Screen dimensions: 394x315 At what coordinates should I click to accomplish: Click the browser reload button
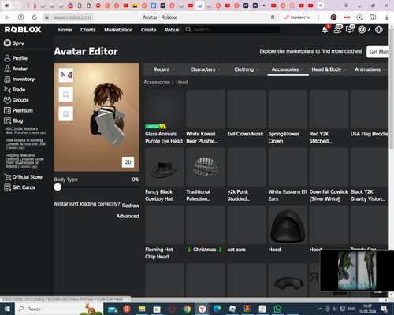coord(35,17)
